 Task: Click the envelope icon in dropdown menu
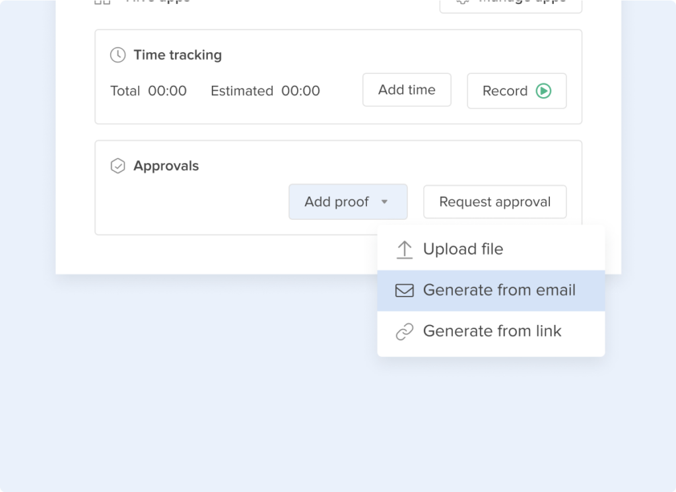tap(405, 291)
